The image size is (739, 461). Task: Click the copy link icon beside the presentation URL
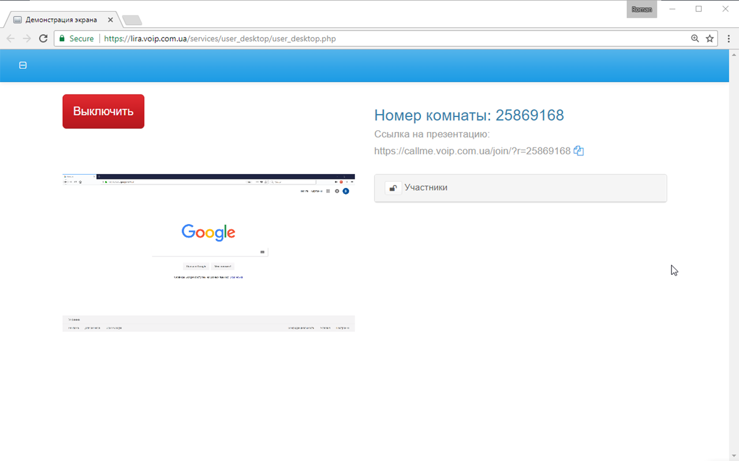tap(578, 150)
